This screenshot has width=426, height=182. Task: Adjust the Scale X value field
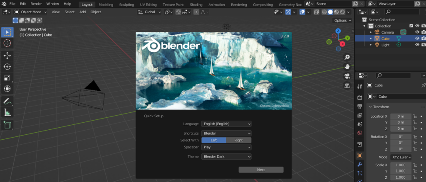tap(401, 165)
